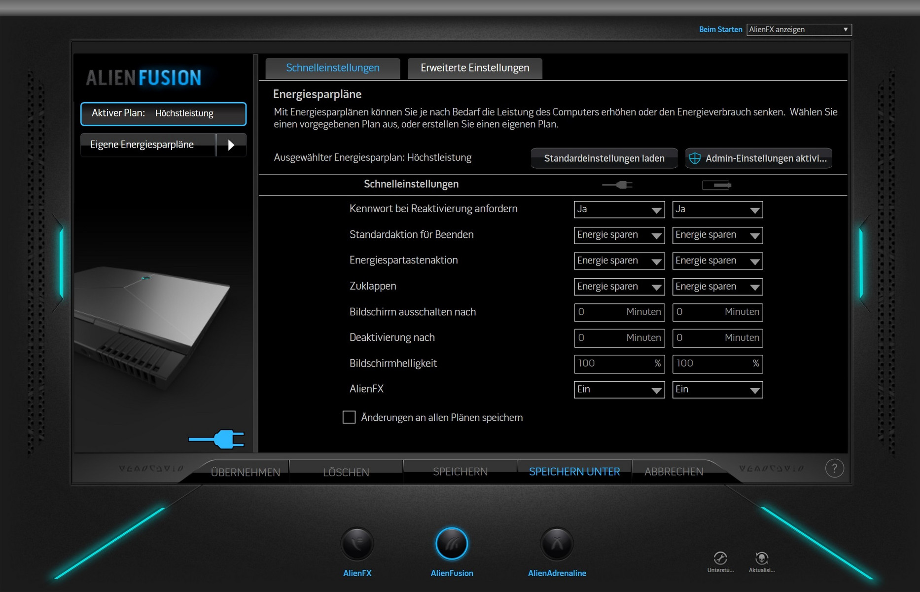Click the ABBRECHEN button
The image size is (920, 592).
[x=673, y=472]
